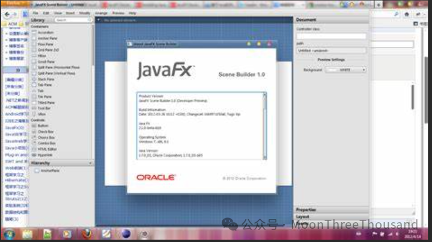Pick the Combo Box control icon
Viewport: 432px width, 242px height.
click(x=34, y=143)
